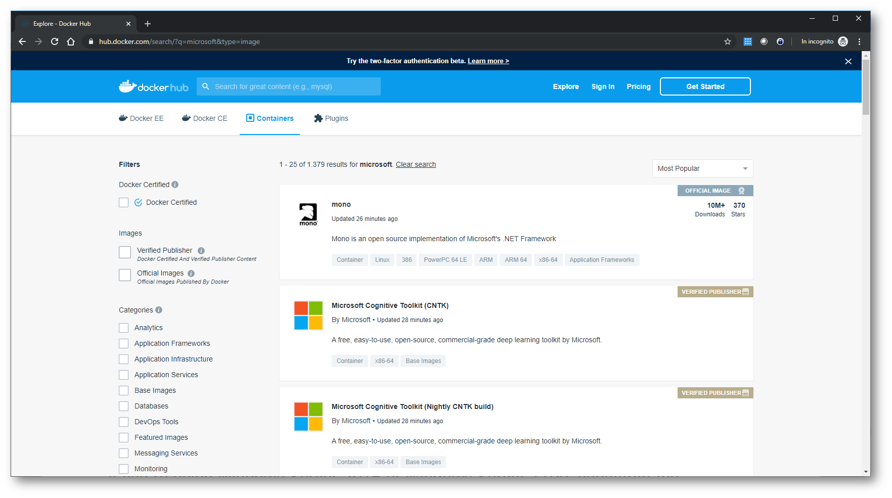
Task: Switch to the Docker EE tab
Action: pos(141,118)
